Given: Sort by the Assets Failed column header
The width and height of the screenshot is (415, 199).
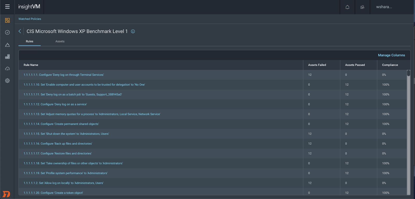Looking at the screenshot, I should click(317, 65).
